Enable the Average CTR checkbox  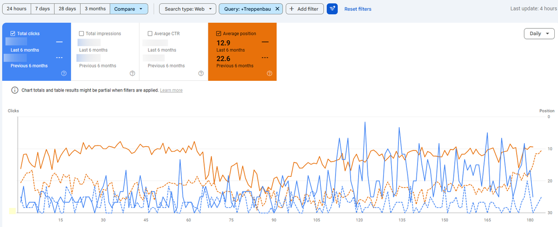pos(150,33)
